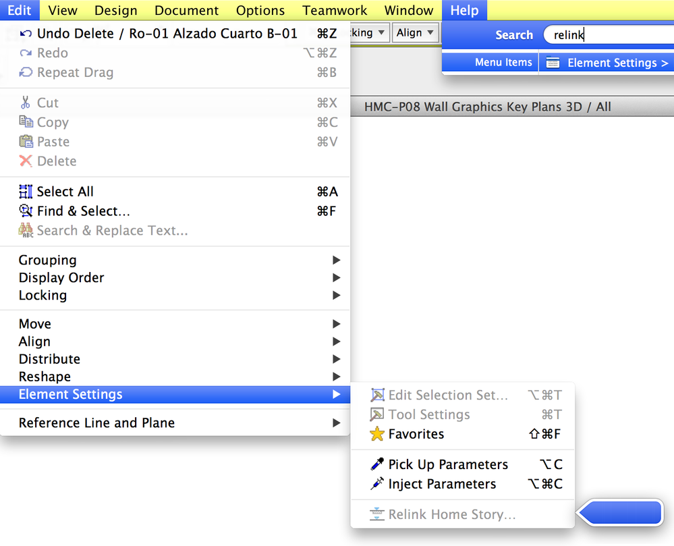674x546 pixels.
Task: Open the Distribute submenu item
Action: (50, 359)
